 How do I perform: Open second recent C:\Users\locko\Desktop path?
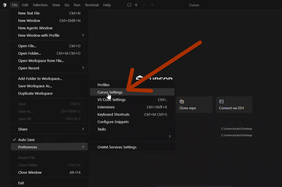point(236,135)
